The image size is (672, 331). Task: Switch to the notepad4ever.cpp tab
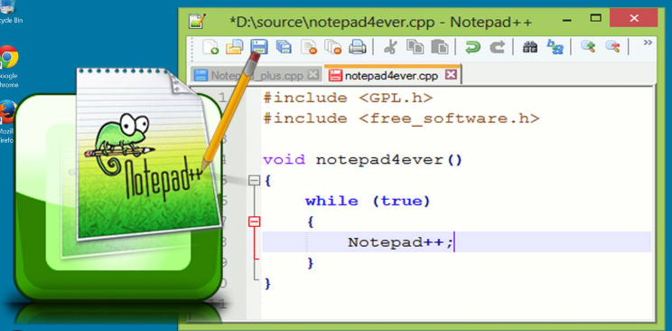391,76
